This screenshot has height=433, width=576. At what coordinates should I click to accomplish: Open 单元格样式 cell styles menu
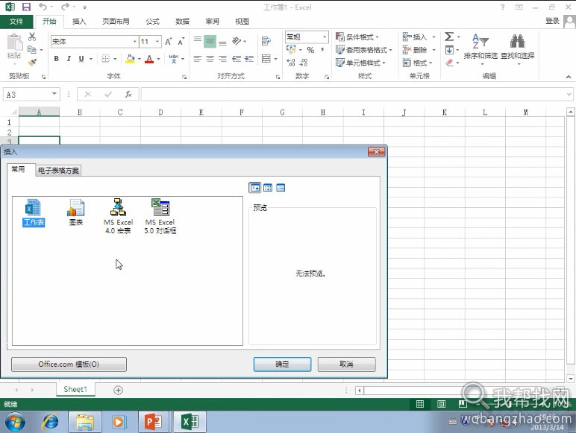pyautogui.click(x=360, y=63)
